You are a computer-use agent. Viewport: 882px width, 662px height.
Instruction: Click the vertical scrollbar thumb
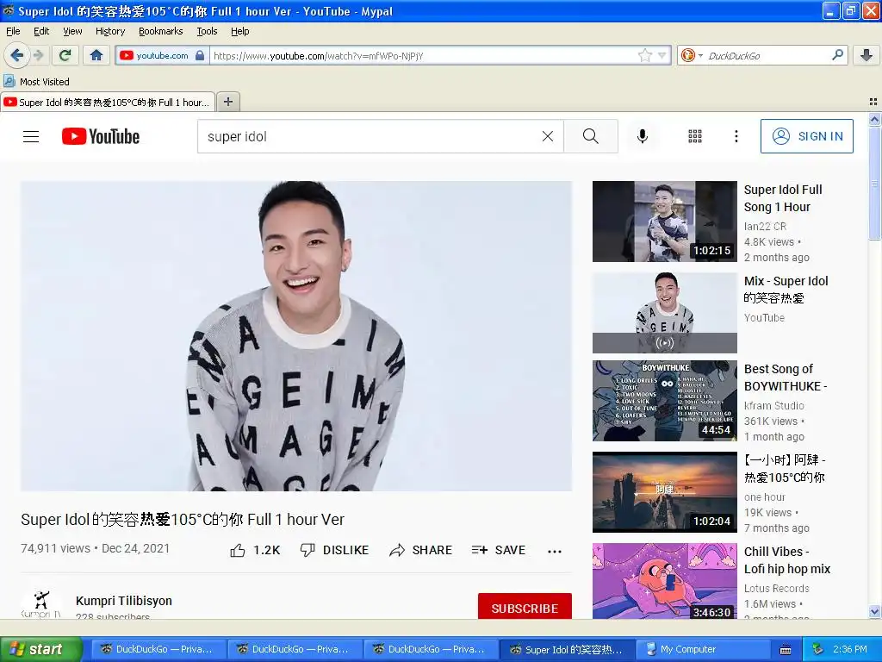click(x=874, y=184)
